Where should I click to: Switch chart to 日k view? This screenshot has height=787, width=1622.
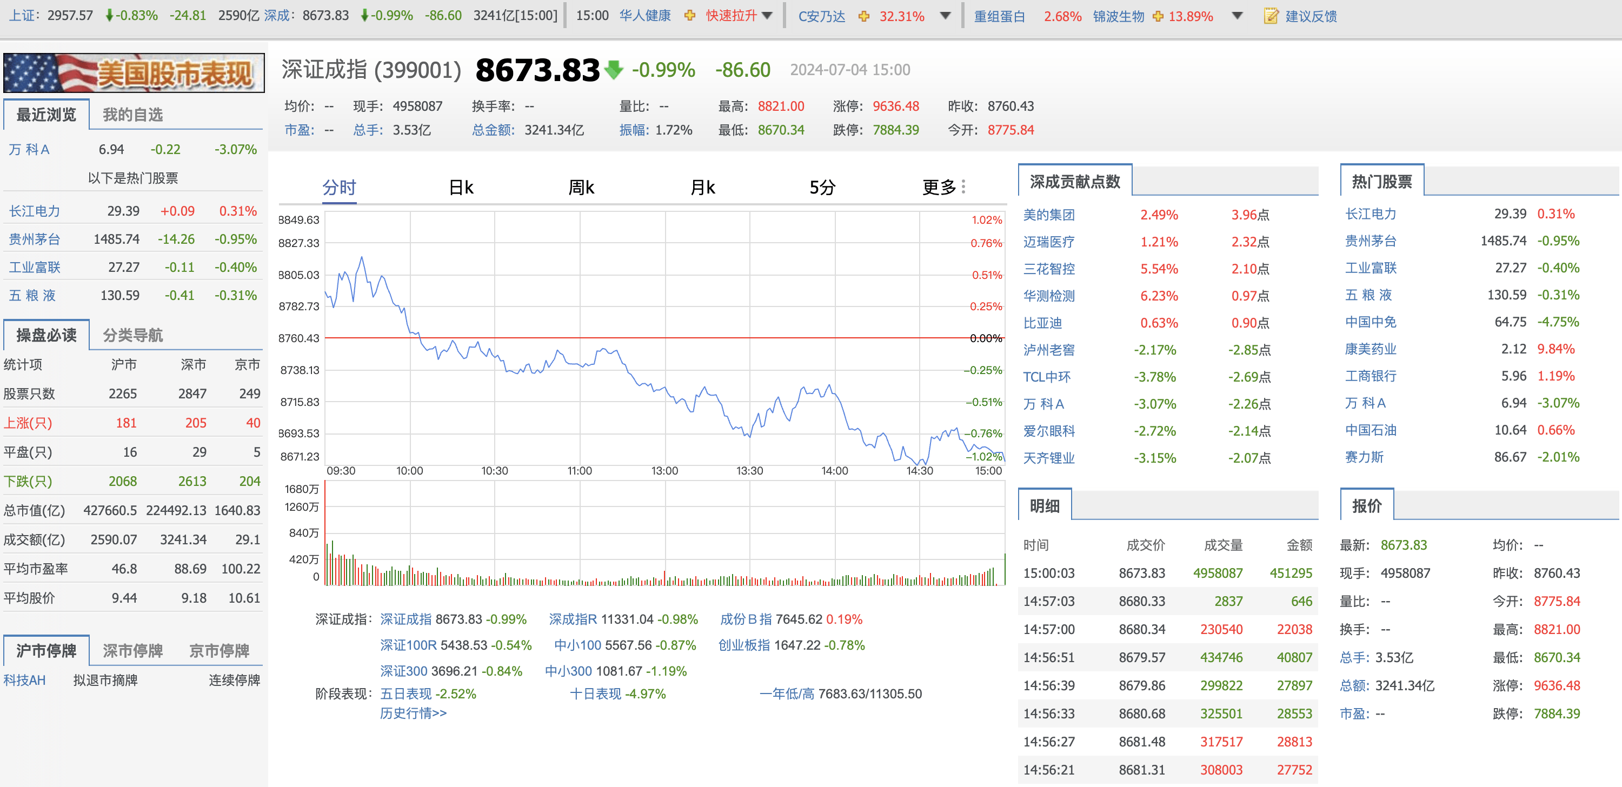click(461, 187)
